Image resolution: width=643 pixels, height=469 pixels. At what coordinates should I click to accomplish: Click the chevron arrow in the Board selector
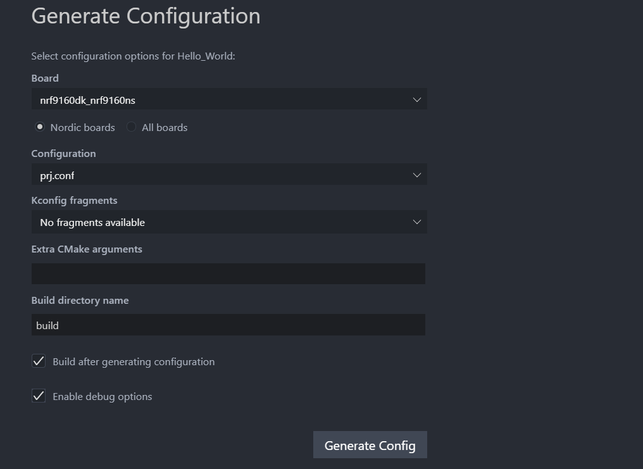pos(416,100)
